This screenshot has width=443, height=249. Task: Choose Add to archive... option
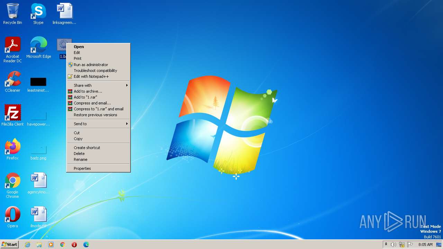tap(98, 91)
